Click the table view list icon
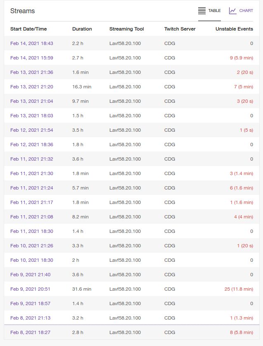Viewport: 263px width, 346px height. [202, 11]
